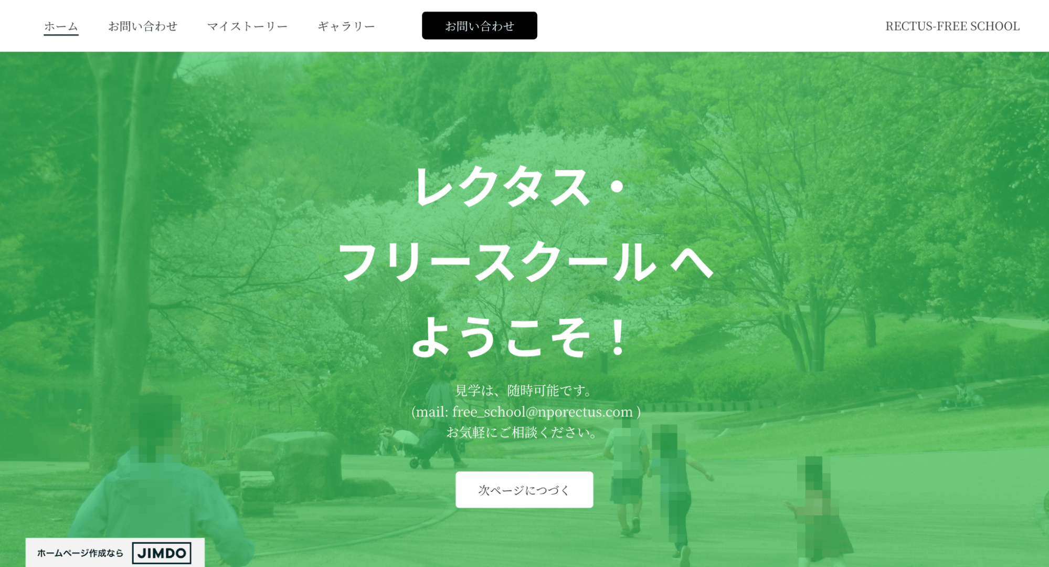This screenshot has height=567, width=1049.
Task: Click the フリースクール へ heading line
Action: tap(525, 261)
